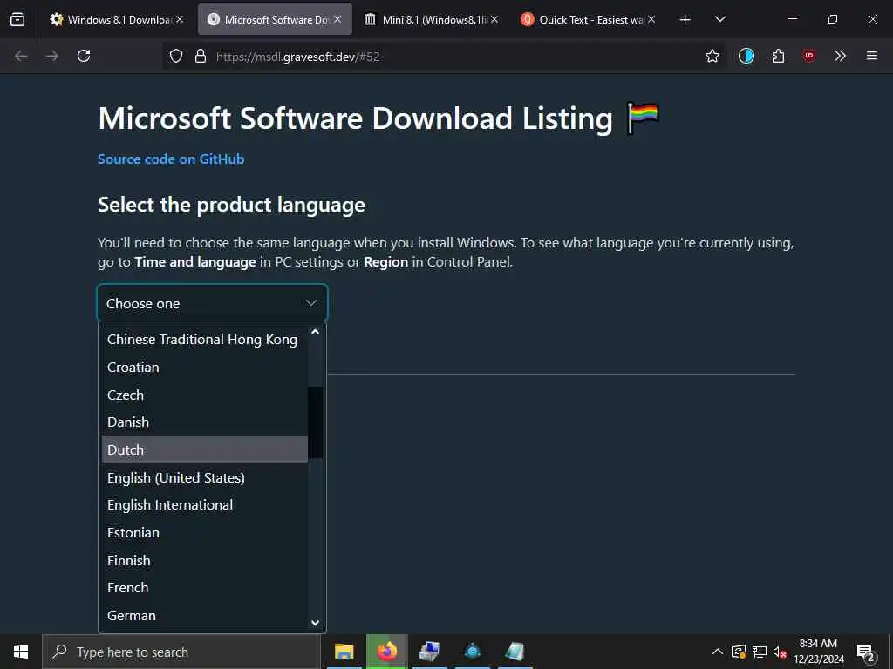Open the clock and date flyout
Image resolution: width=893 pixels, height=669 pixels.
(x=818, y=652)
